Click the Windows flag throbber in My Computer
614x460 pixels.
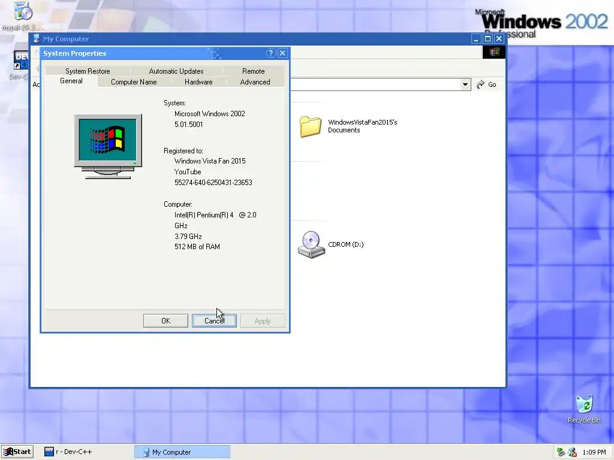(494, 52)
